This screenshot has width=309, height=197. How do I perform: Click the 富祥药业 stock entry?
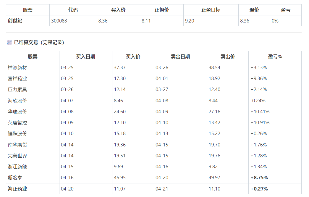point(17,78)
